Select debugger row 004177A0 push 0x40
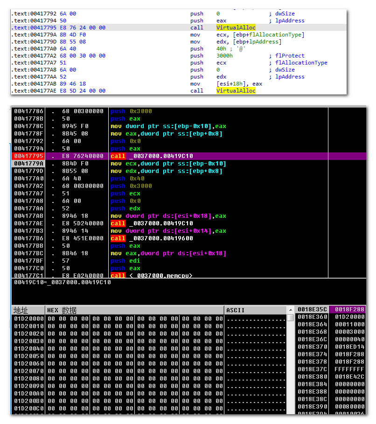 coord(188,179)
